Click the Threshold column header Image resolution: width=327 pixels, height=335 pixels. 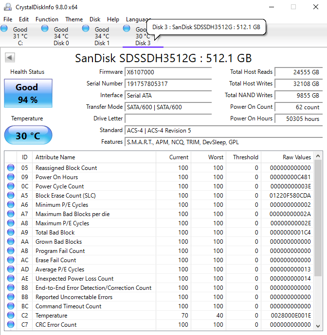pos(244,157)
